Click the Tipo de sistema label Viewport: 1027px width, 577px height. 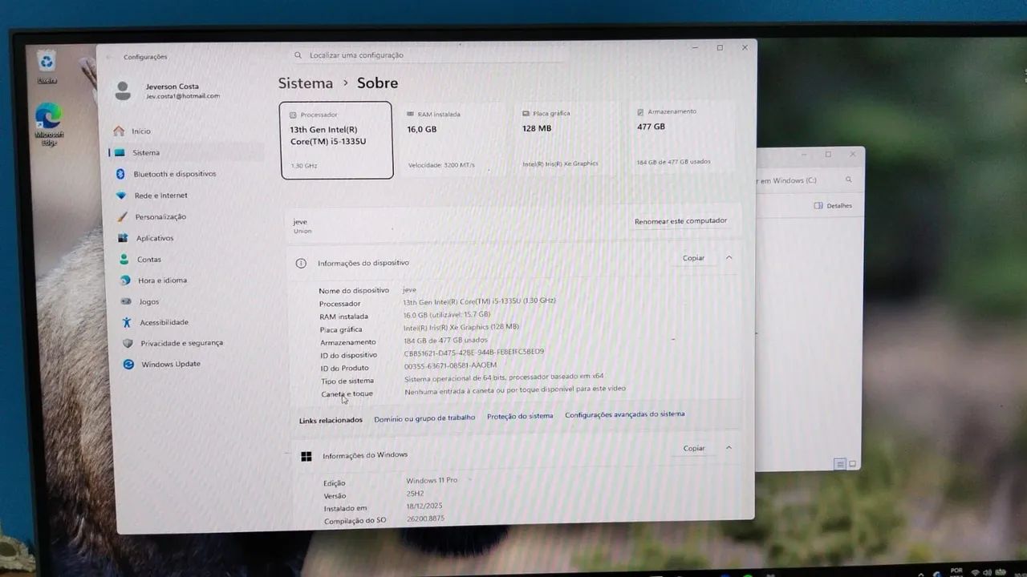click(x=347, y=381)
